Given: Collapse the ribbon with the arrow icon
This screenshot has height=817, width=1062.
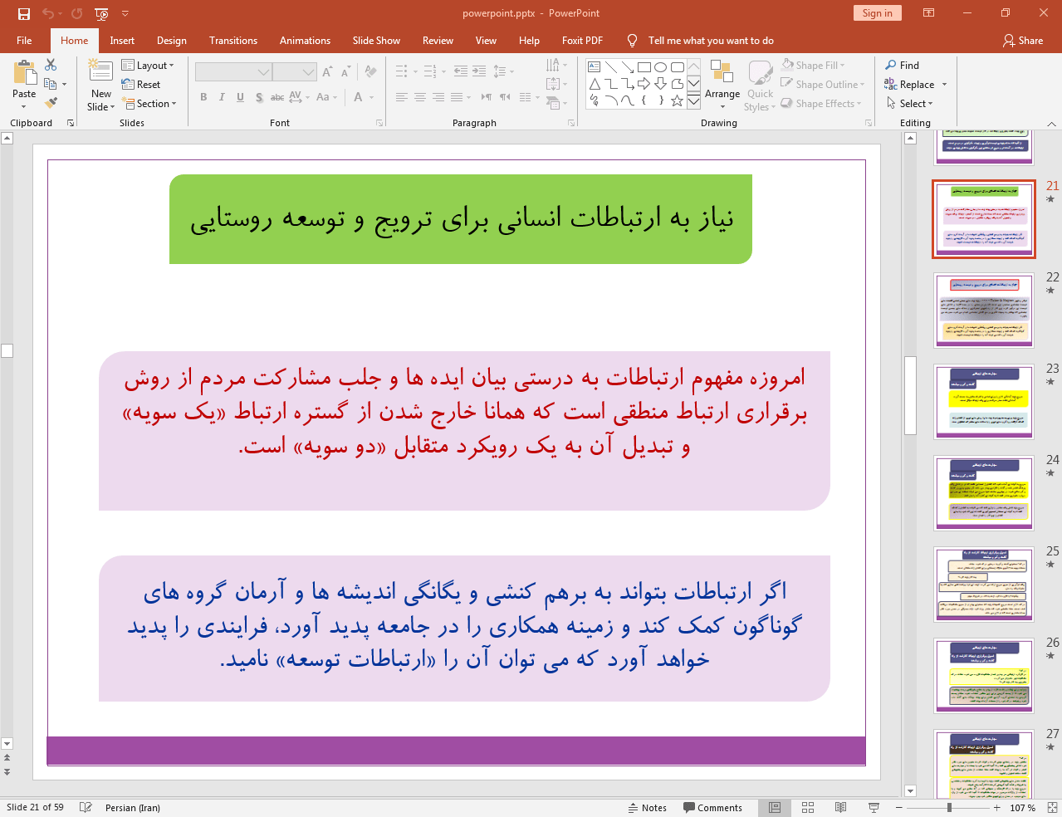Looking at the screenshot, I should (1051, 123).
